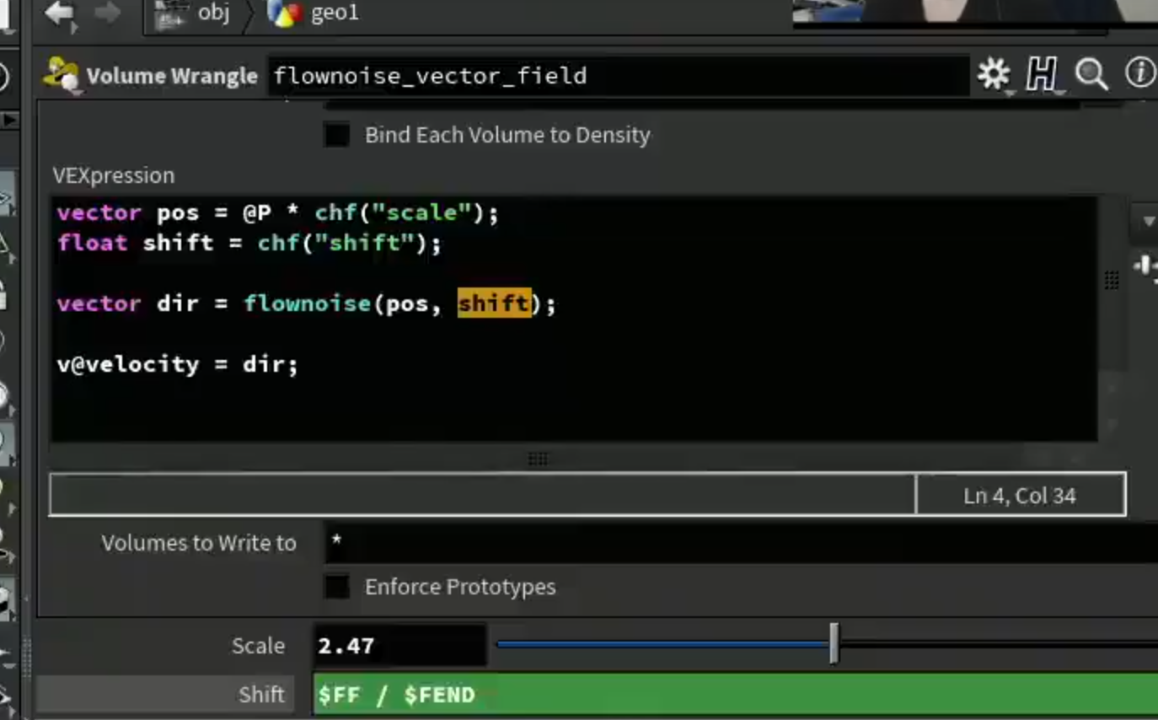Click the Scale slider handle
This screenshot has width=1158, height=720.
tap(834, 644)
